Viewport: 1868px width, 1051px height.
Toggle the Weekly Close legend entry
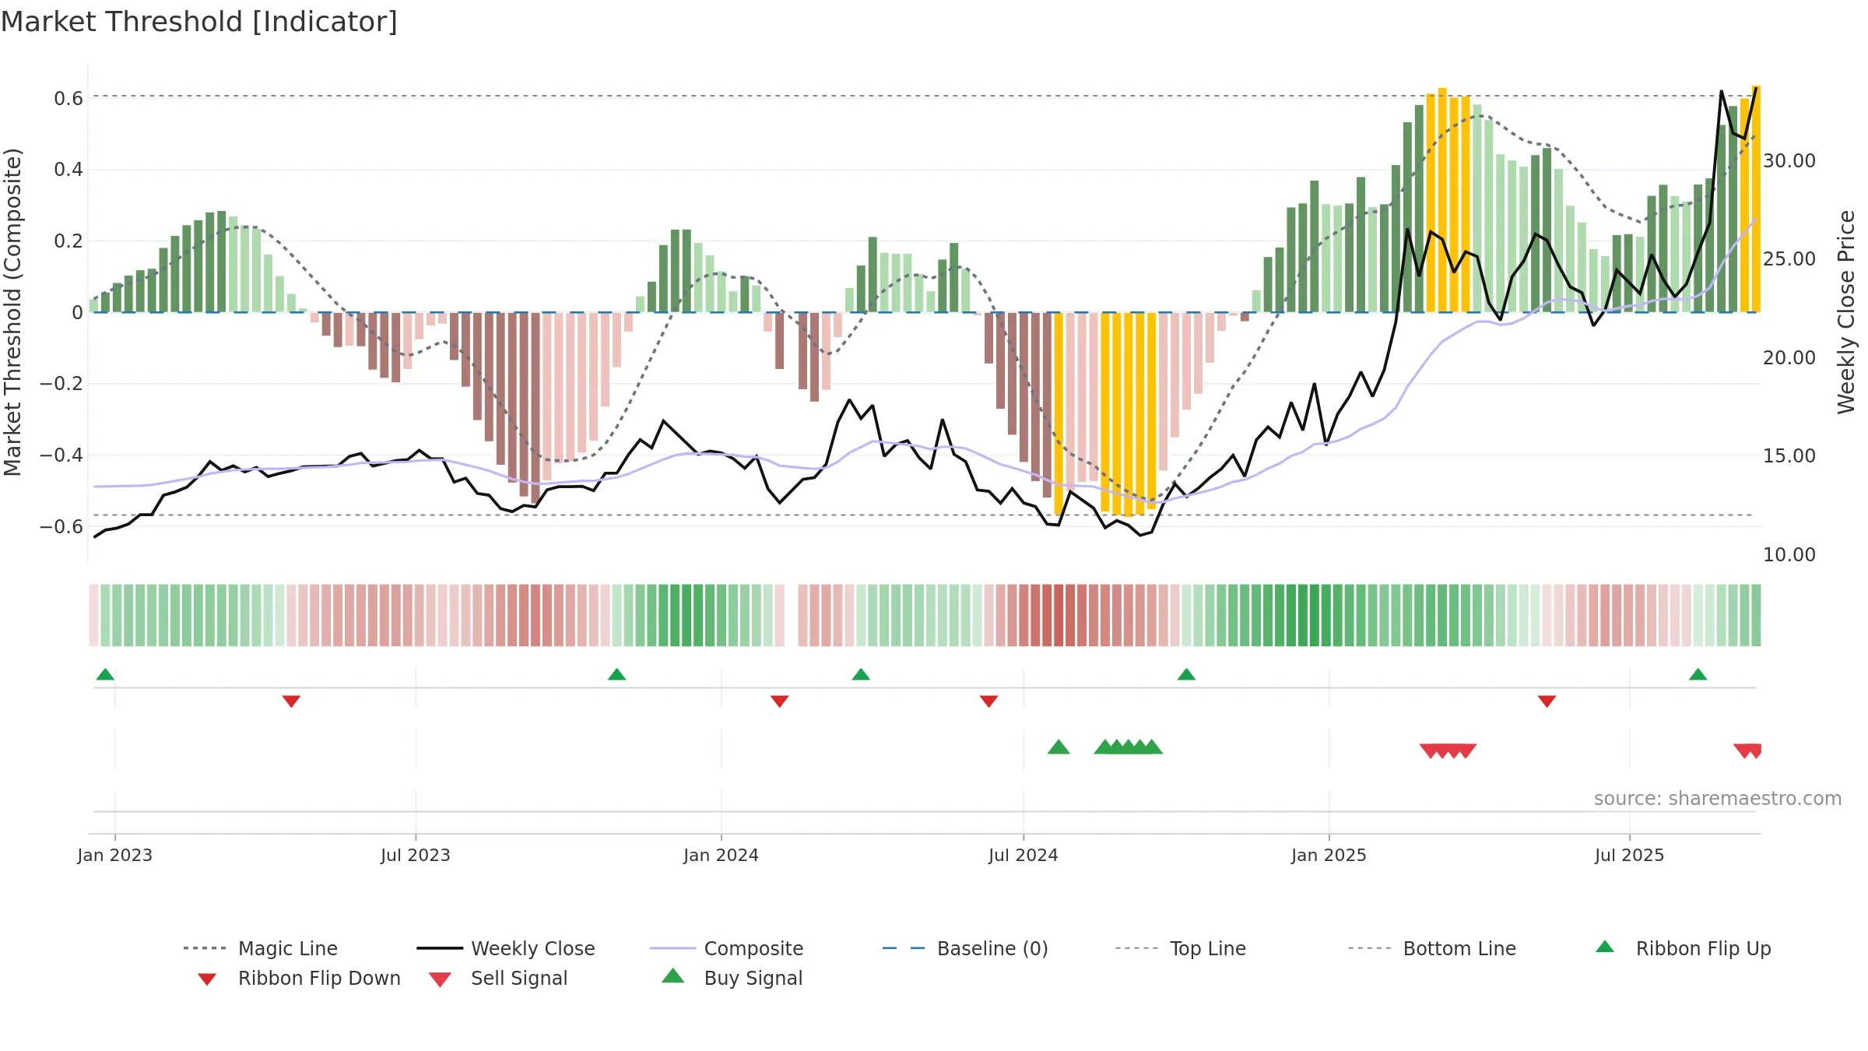click(506, 948)
